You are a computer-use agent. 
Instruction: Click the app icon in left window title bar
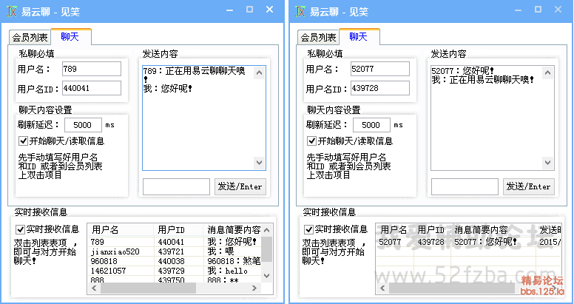pos(12,11)
